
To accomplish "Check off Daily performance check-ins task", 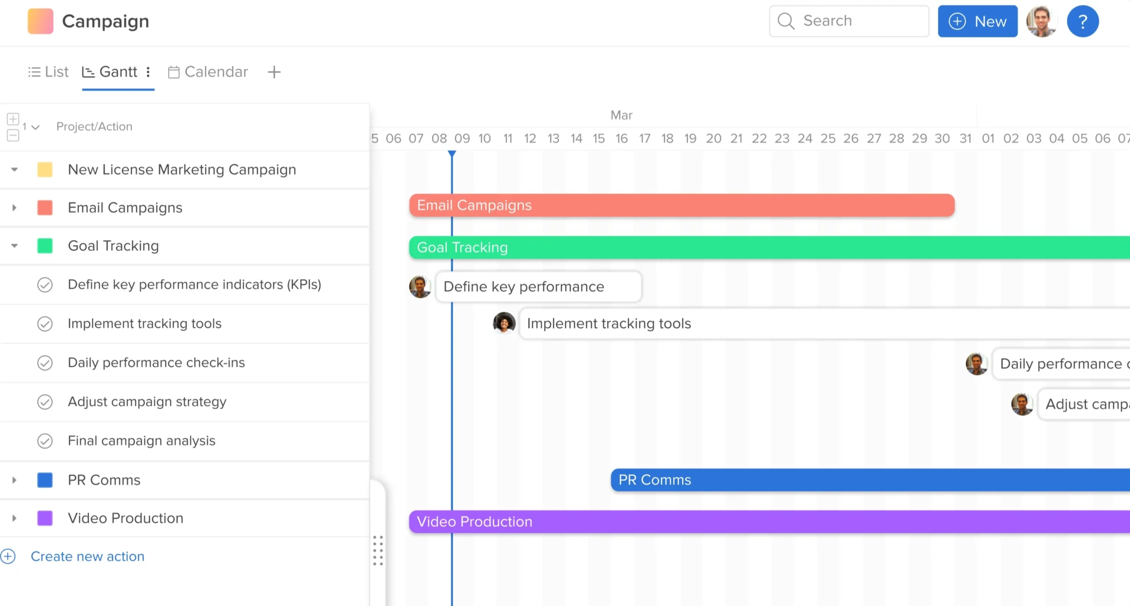I will [45, 363].
